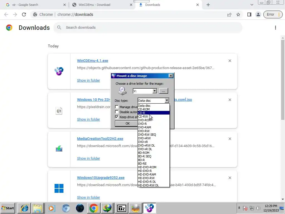The image size is (285, 214).
Task: Open the Downloads page three-dot menu
Action: point(276,28)
